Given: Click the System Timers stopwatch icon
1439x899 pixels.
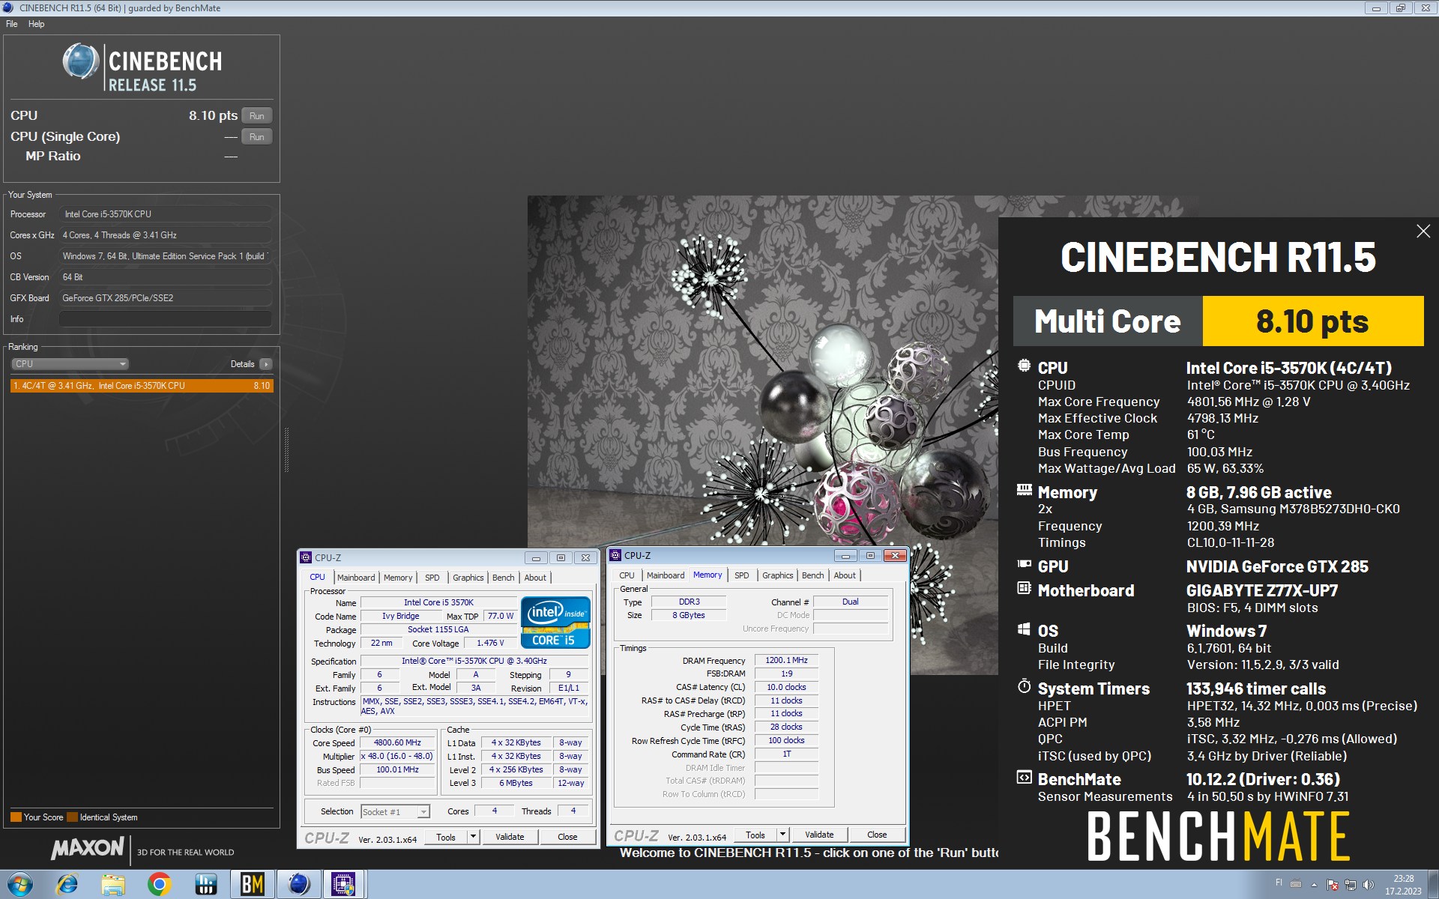Looking at the screenshot, I should click(x=1024, y=686).
